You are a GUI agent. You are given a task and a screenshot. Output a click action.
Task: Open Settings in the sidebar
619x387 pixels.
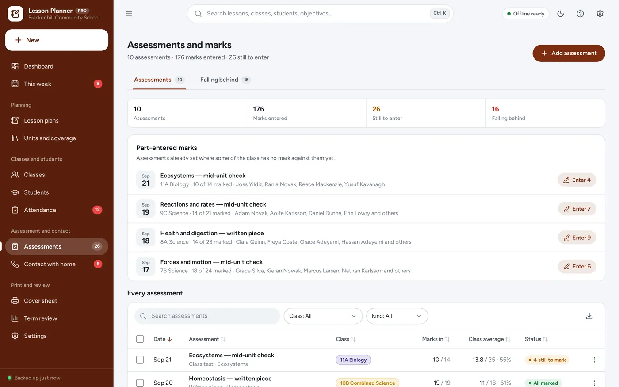[x=57, y=336]
